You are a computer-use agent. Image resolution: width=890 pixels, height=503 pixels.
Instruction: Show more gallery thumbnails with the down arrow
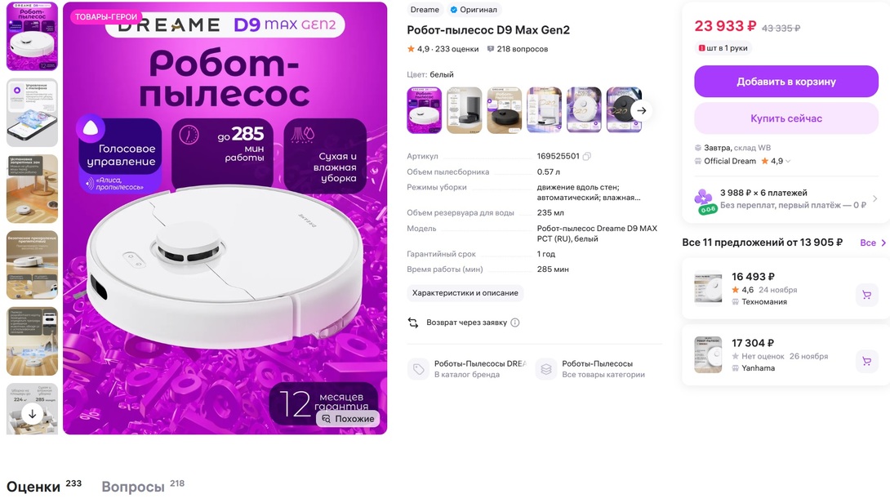[33, 414]
